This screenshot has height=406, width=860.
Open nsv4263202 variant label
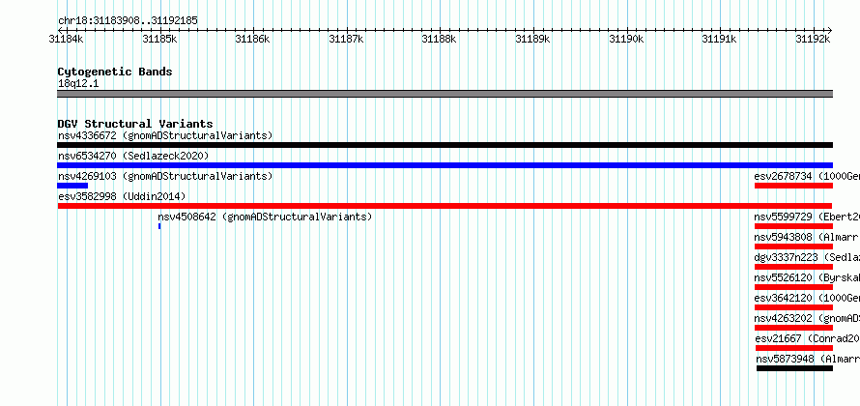tap(807, 318)
